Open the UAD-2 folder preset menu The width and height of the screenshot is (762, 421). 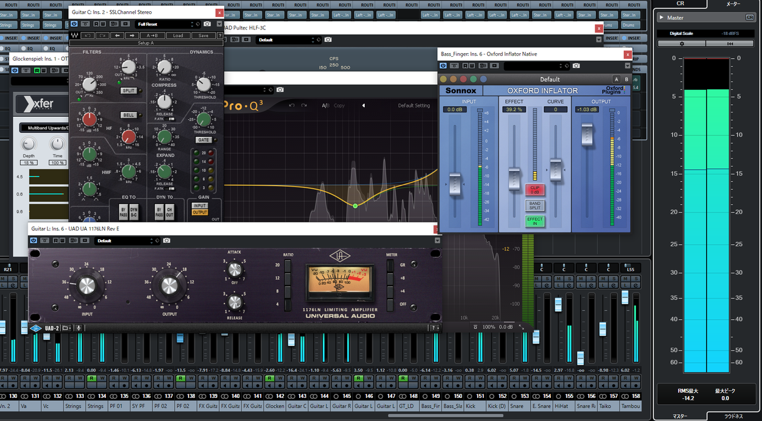pos(66,328)
